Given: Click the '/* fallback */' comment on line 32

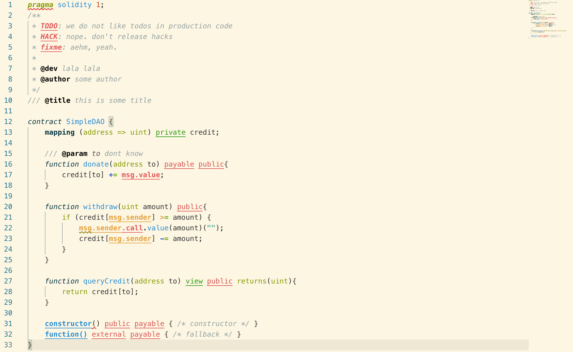Looking at the screenshot, I should 203,335.
